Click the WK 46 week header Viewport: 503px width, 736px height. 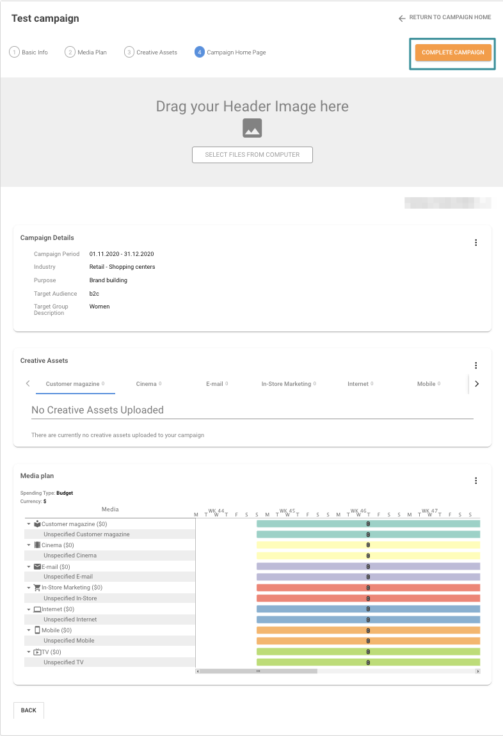click(x=358, y=511)
